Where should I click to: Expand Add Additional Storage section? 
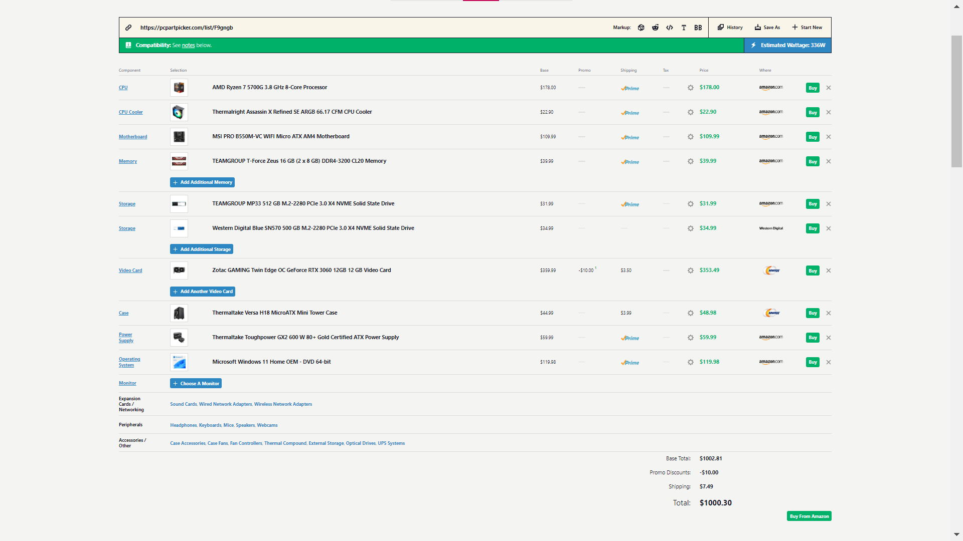pyautogui.click(x=202, y=249)
